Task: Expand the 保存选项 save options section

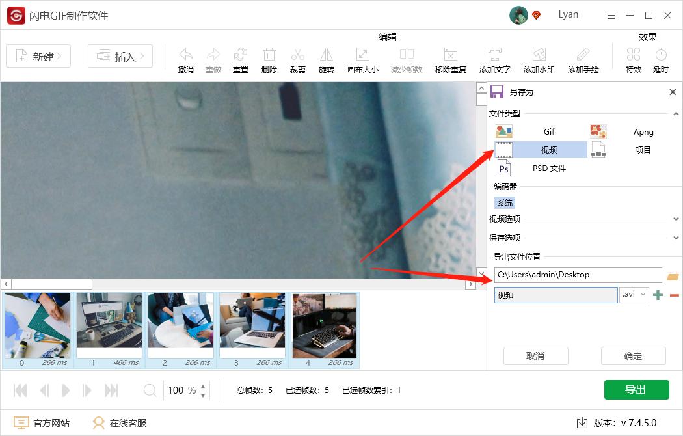Action: click(676, 237)
